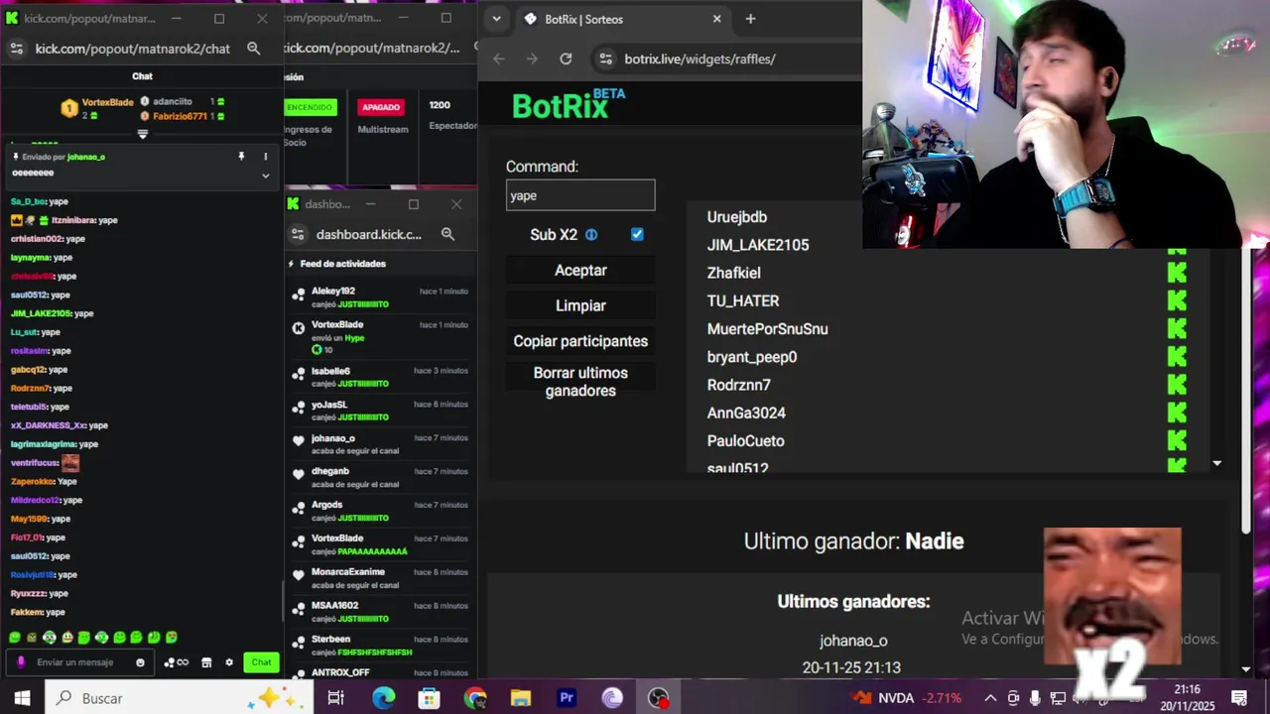Click zoom icon in dashboard.kick.com window
The width and height of the screenshot is (1270, 714).
click(447, 234)
